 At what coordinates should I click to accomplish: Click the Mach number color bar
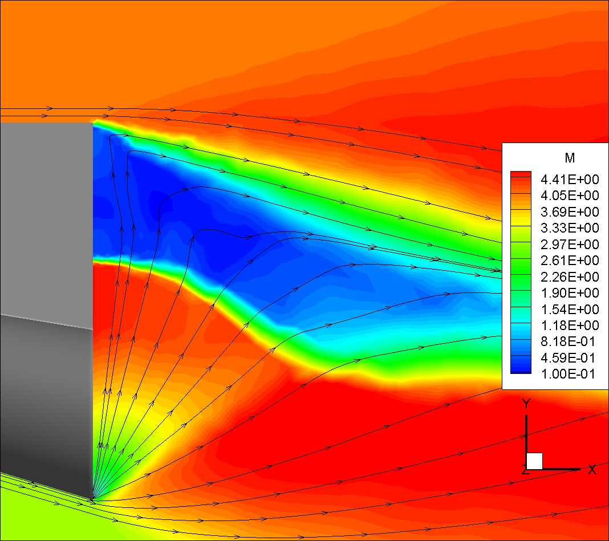click(521, 272)
